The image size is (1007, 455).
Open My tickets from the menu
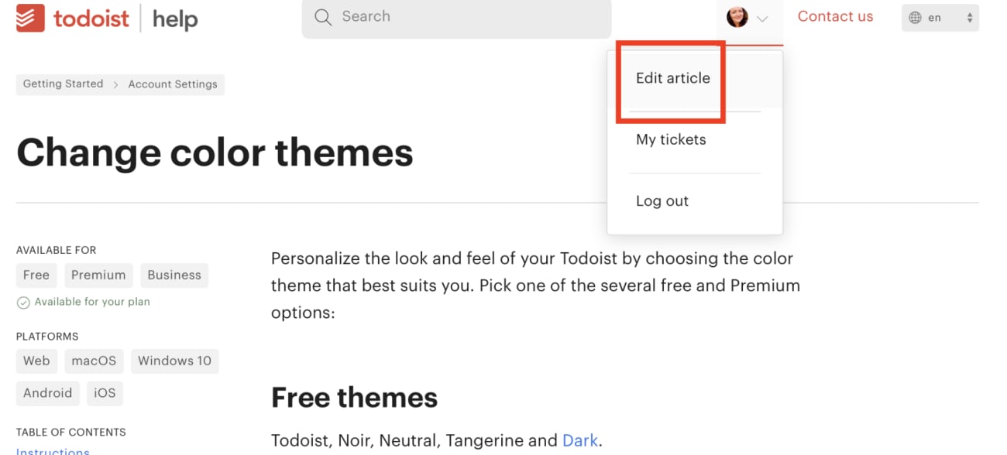[671, 140]
